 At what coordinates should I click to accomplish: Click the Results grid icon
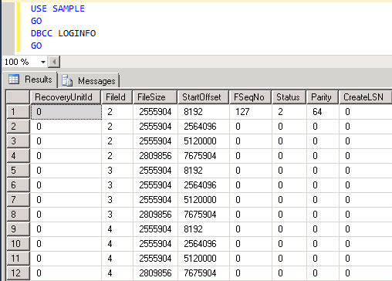(14, 80)
